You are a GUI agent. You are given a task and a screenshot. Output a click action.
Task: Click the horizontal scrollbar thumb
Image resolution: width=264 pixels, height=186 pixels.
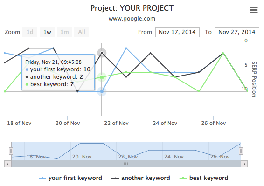pyautogui.click(x=126, y=164)
